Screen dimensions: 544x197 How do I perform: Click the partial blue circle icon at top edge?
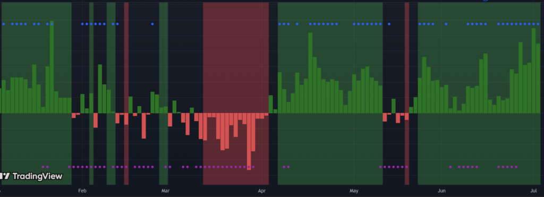point(486,1)
